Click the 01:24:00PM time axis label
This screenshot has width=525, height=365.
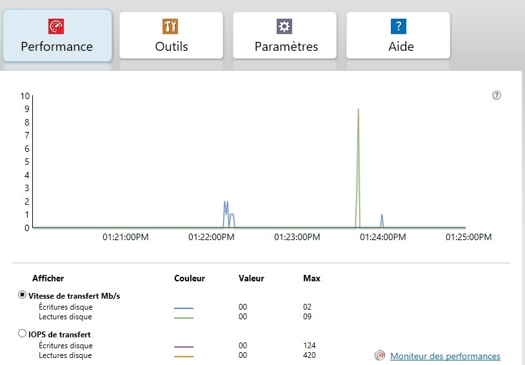382,238
